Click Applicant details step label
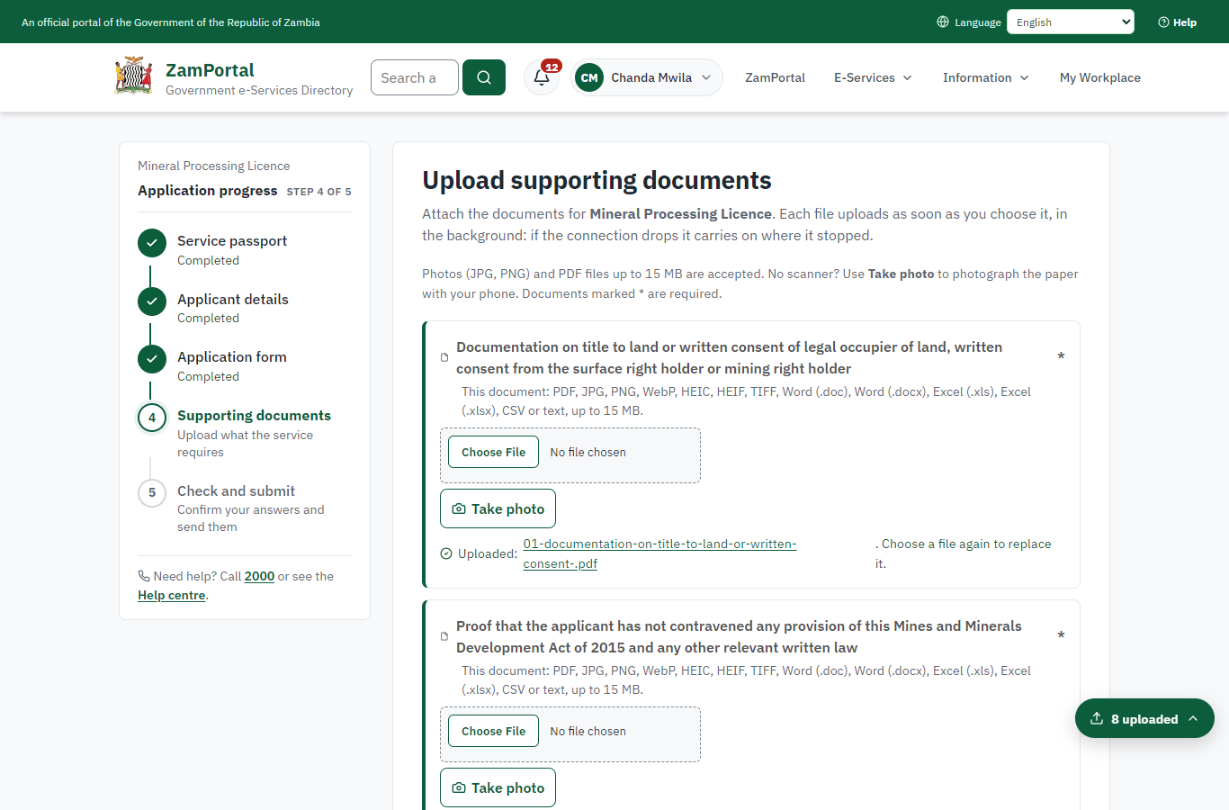Image resolution: width=1229 pixels, height=810 pixels. coord(233,299)
